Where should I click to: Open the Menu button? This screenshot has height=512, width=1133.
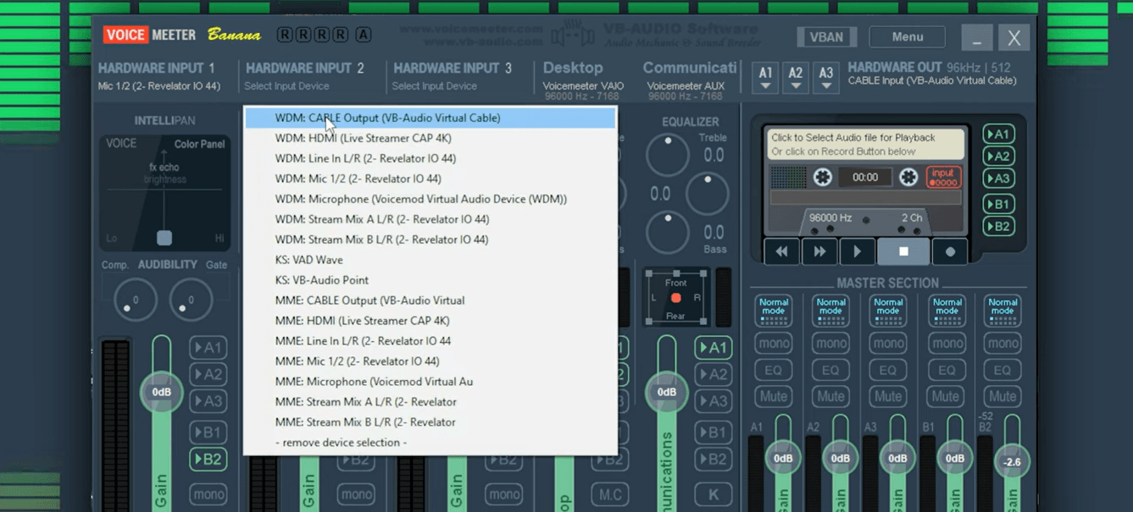click(x=907, y=37)
